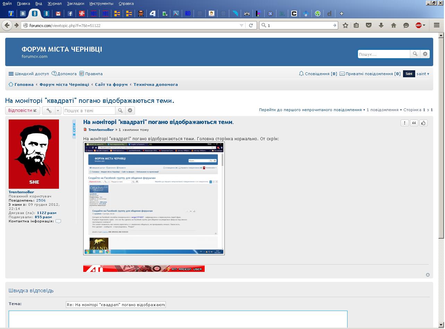Expand the saint user dropdown
Screen dimensions: 445x329
[x=423, y=74]
